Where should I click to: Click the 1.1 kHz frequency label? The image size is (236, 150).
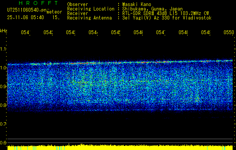coord(3,49)
